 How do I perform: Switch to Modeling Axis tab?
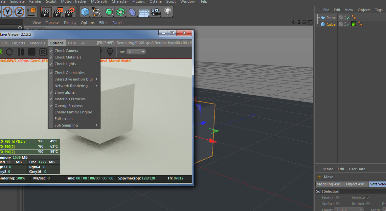329,184
